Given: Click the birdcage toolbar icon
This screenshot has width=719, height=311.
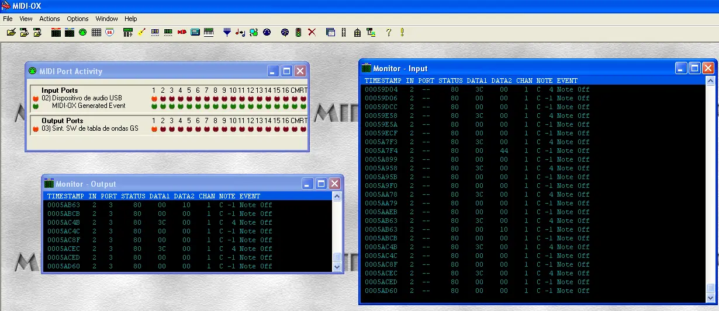Looking at the screenshot, I should point(357,33).
